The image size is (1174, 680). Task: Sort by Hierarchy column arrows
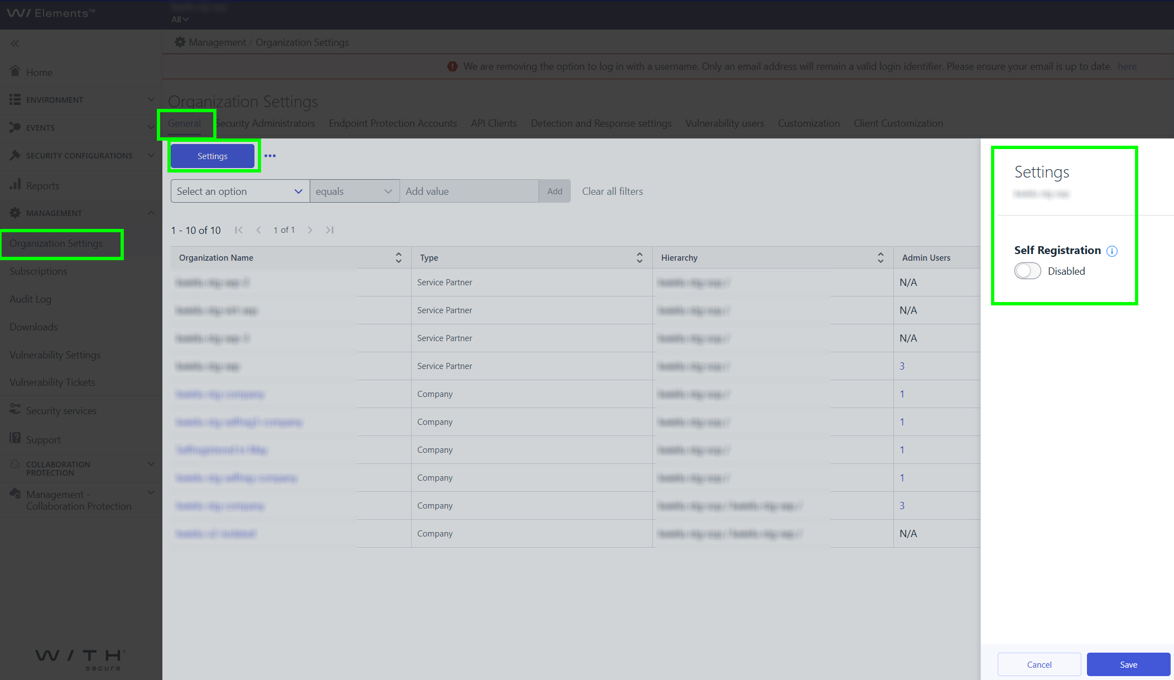[880, 257]
